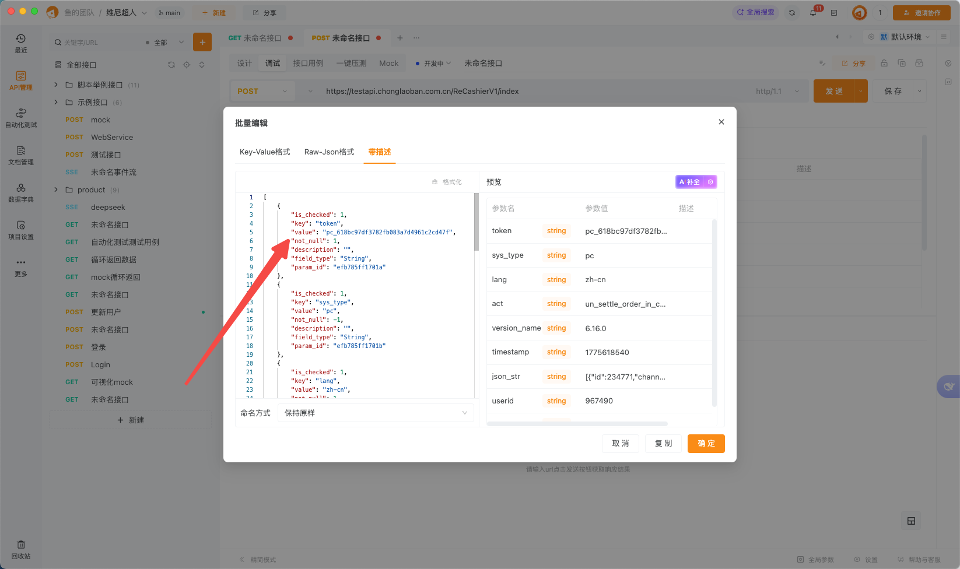Open the notification bell with 11 alerts
Screen dimensions: 960x569
(812, 12)
